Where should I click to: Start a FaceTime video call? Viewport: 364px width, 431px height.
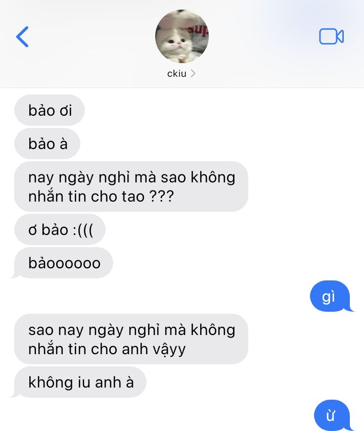click(x=331, y=36)
